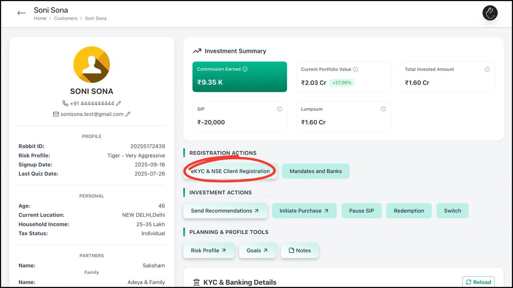Click the back arrow icon

[x=21, y=13]
